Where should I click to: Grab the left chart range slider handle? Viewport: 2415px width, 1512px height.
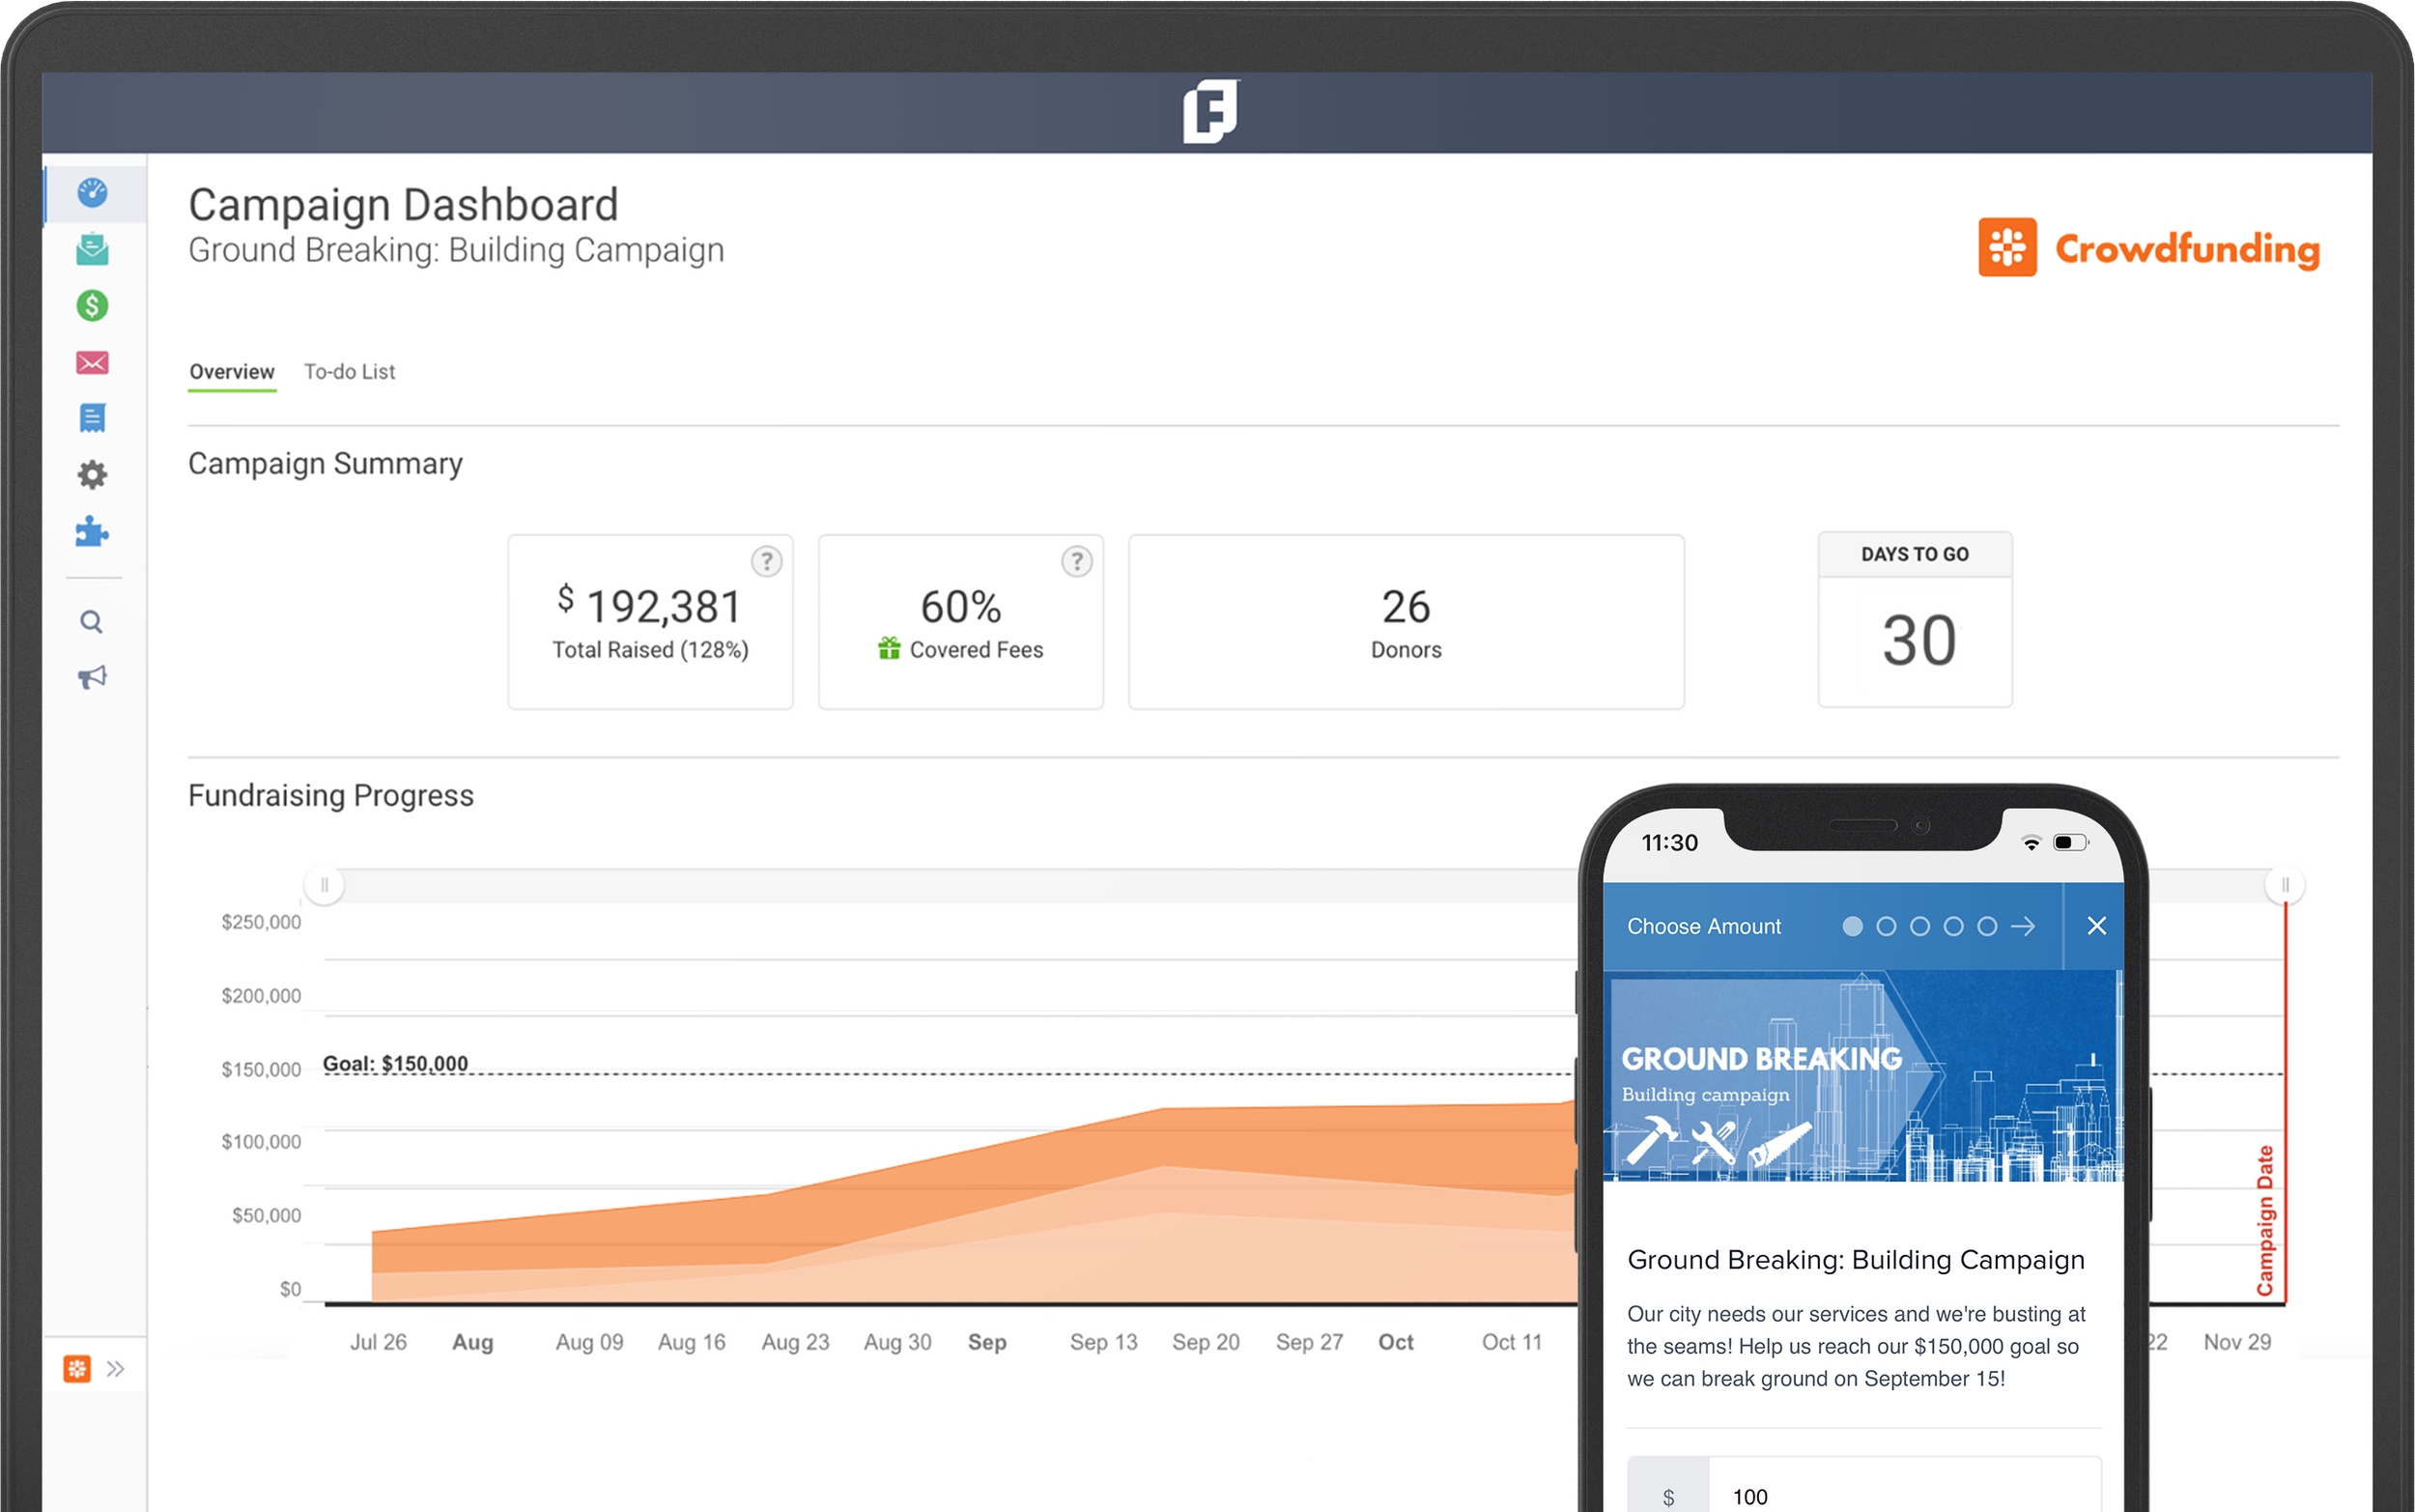pyautogui.click(x=325, y=885)
